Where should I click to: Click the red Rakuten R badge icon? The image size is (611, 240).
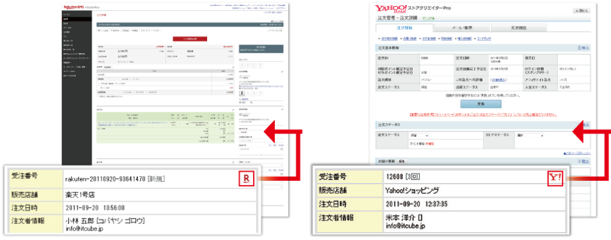coord(246,179)
